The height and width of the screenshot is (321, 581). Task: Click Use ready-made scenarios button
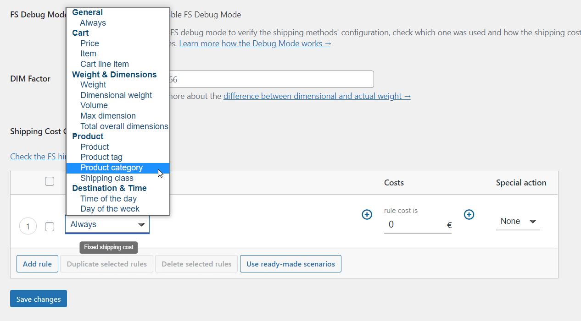290,264
